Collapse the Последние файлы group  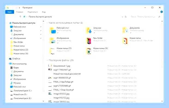click(x=47, y=60)
